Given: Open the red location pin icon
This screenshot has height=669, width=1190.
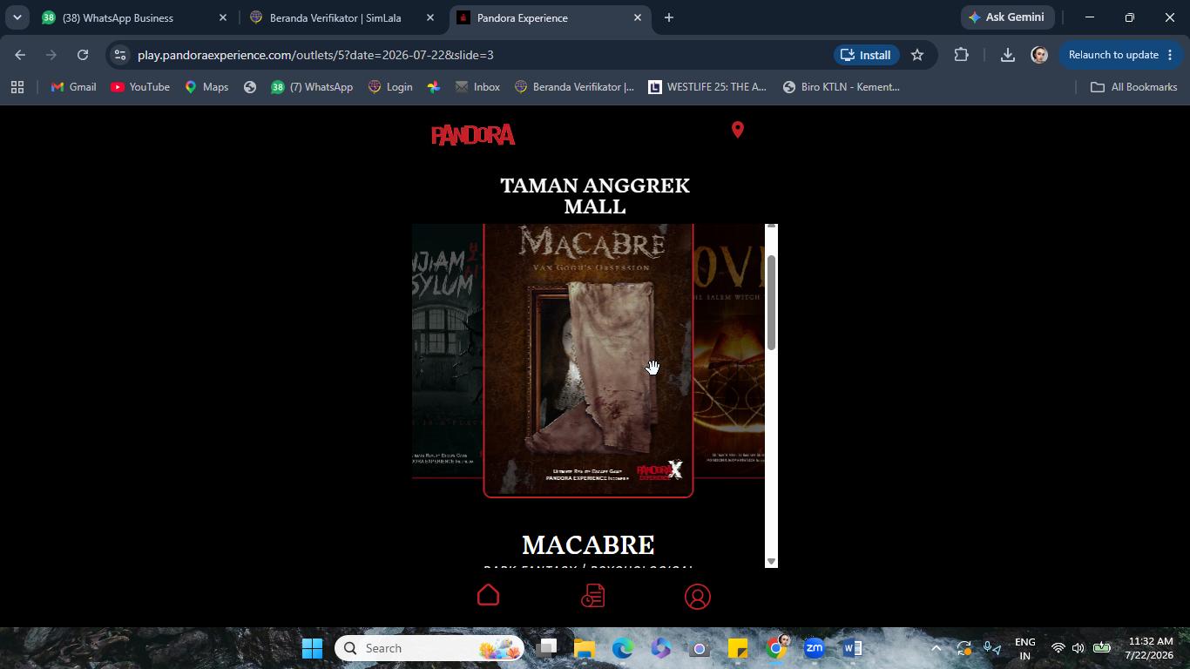Looking at the screenshot, I should click(x=738, y=130).
